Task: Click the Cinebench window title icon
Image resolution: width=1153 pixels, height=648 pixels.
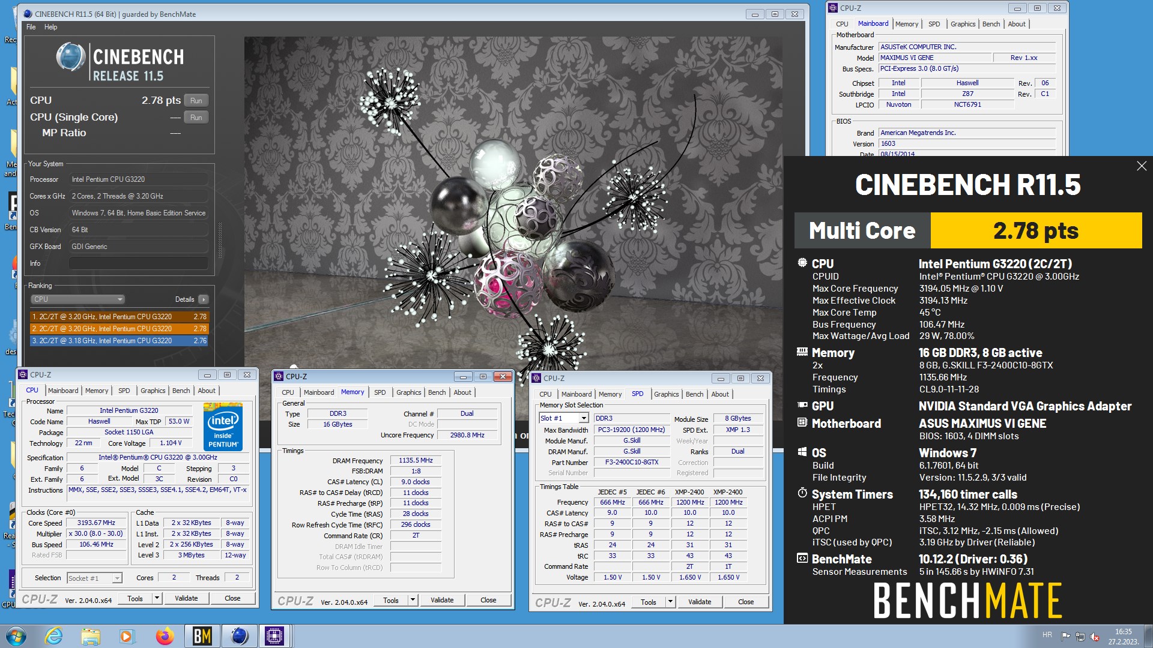Action: tap(28, 14)
